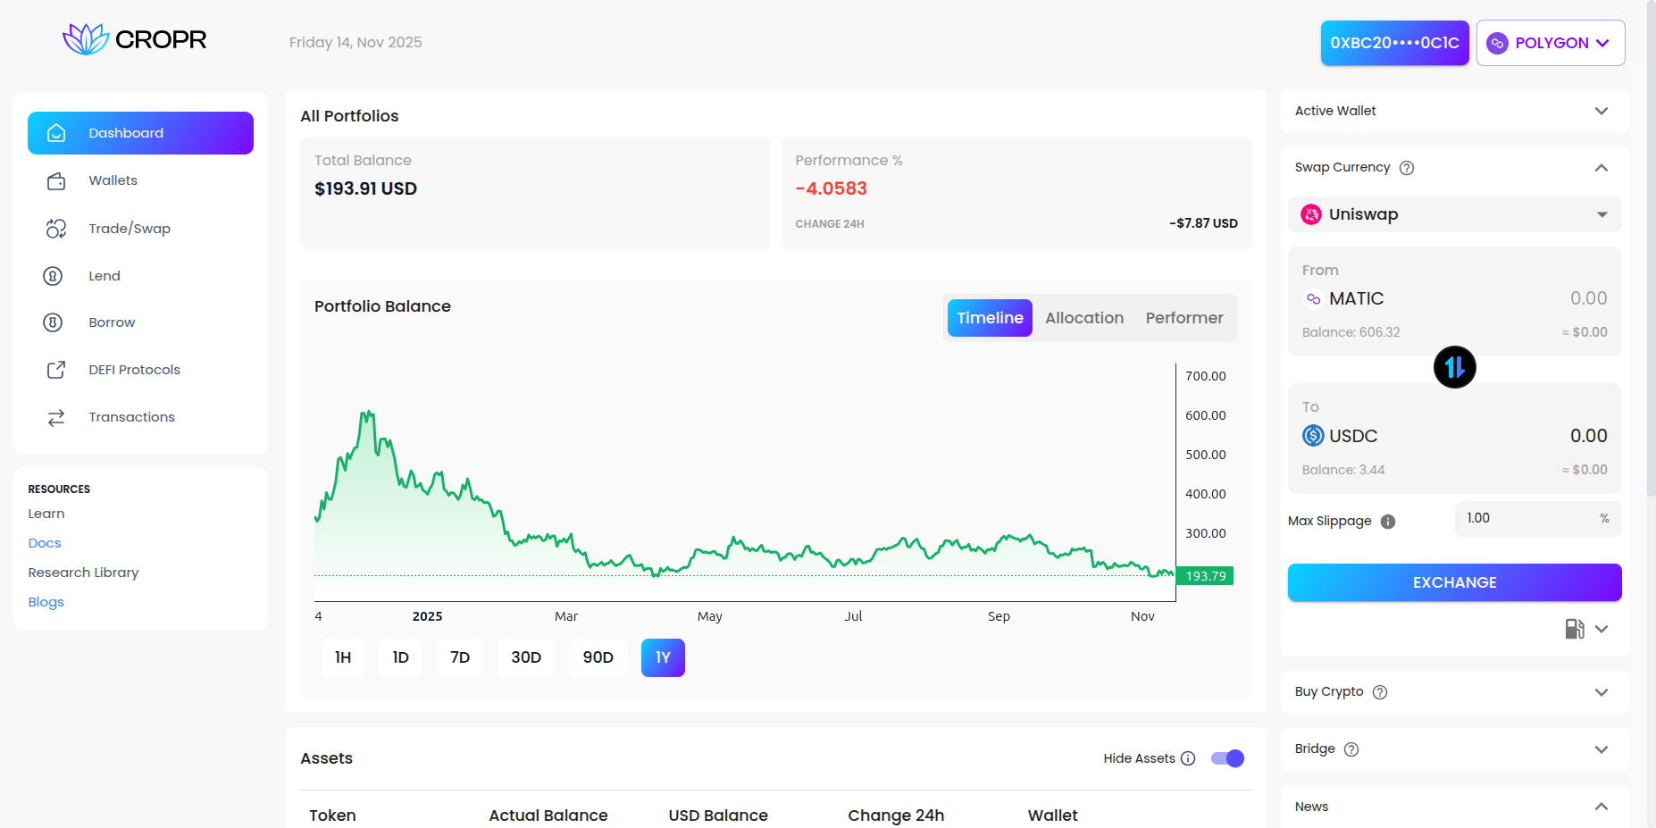
Task: Click the Swap Currency help question icon
Action: [x=1406, y=168]
